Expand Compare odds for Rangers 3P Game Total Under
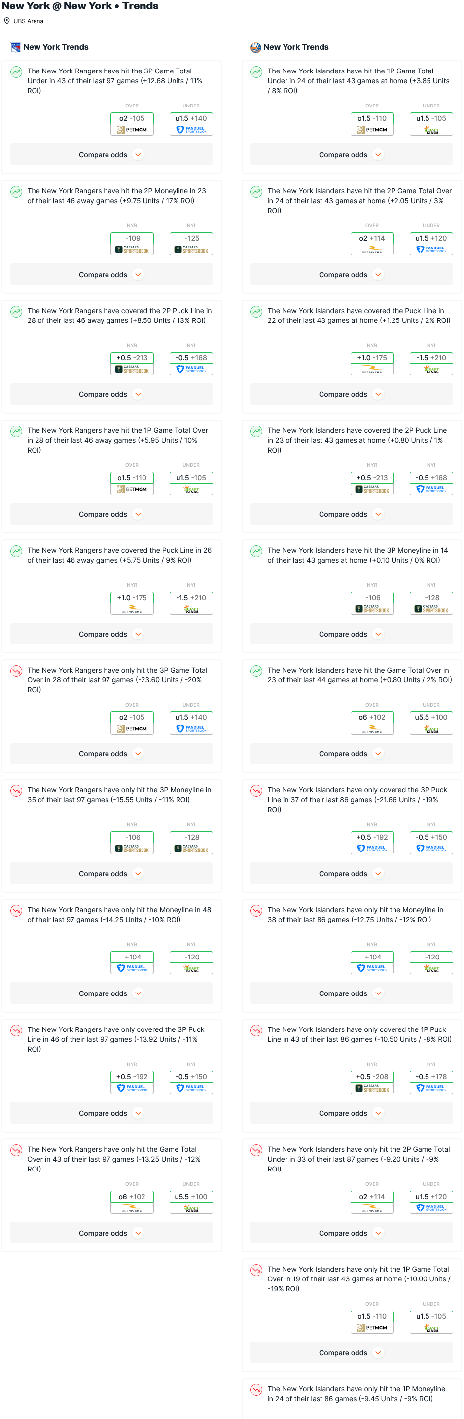 [111, 155]
